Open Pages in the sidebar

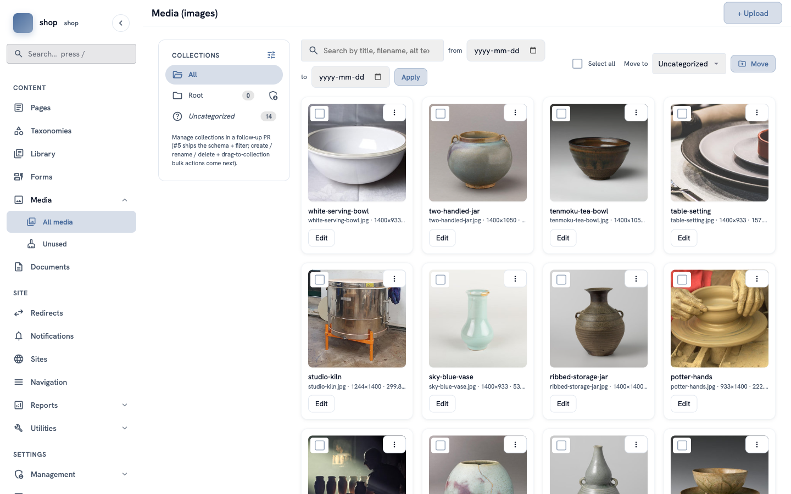tap(71, 108)
